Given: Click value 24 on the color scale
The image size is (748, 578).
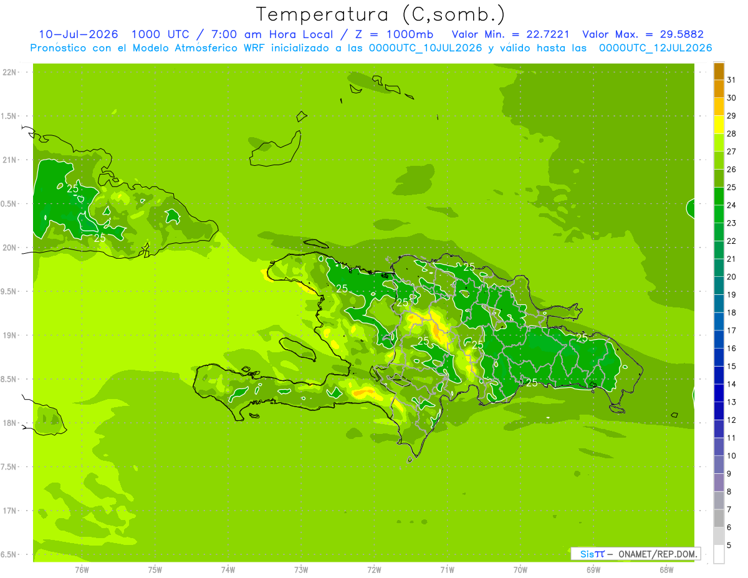Looking at the screenshot, I should tap(732, 205).
